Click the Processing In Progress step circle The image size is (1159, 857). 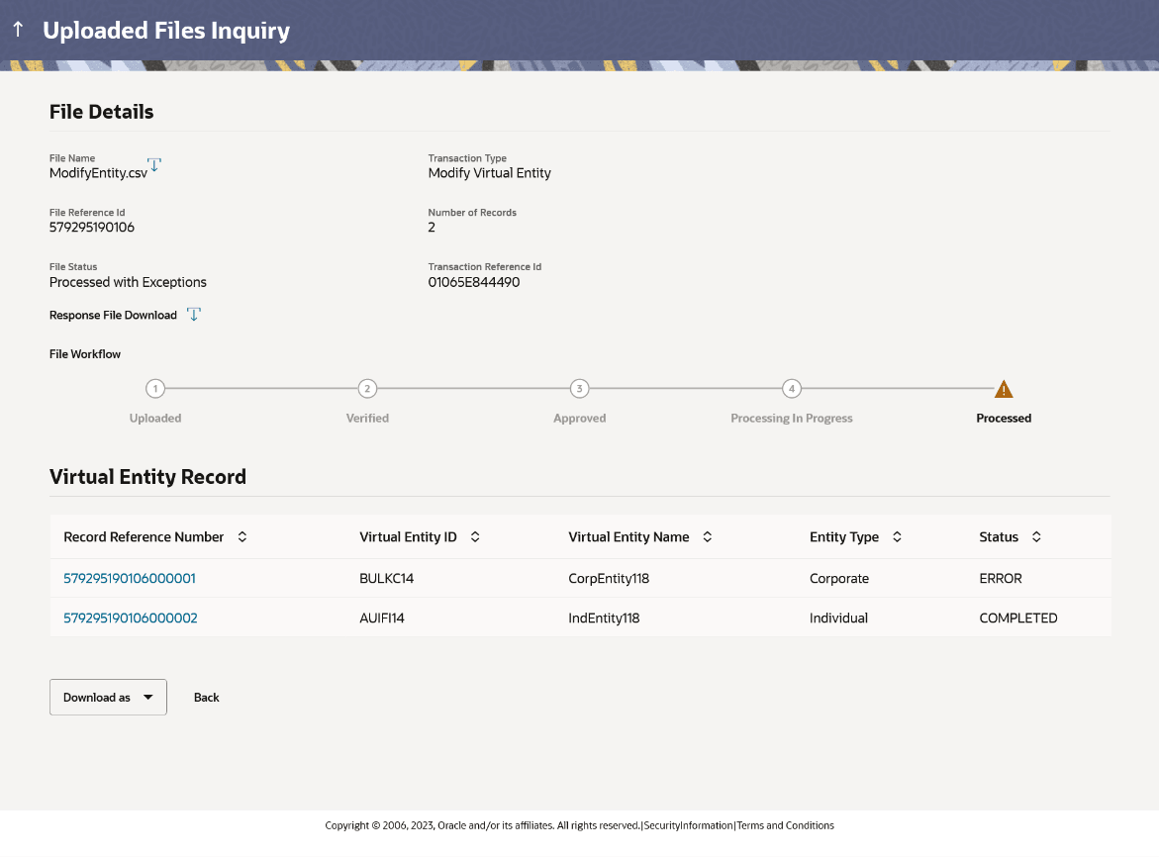point(791,389)
